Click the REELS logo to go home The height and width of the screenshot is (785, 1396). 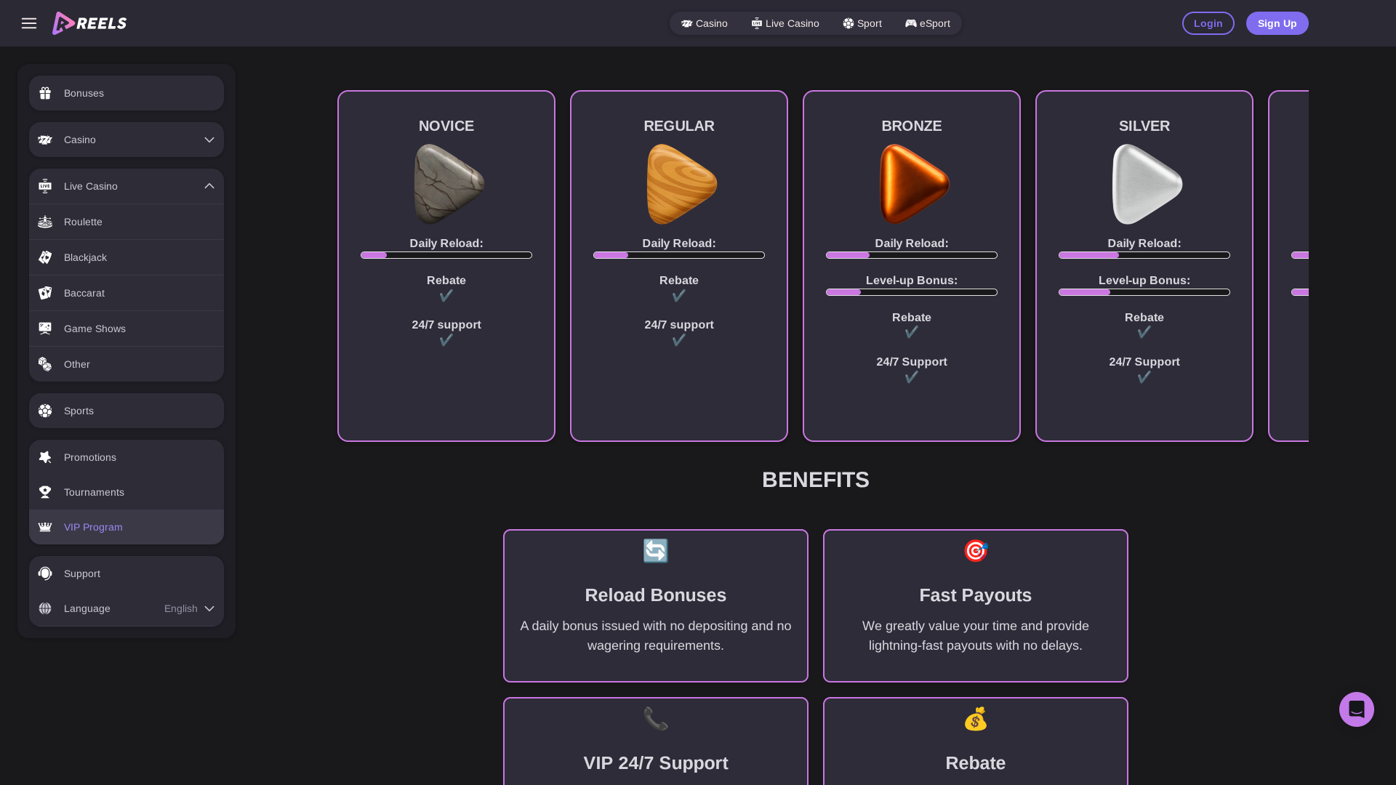pyautogui.click(x=89, y=23)
